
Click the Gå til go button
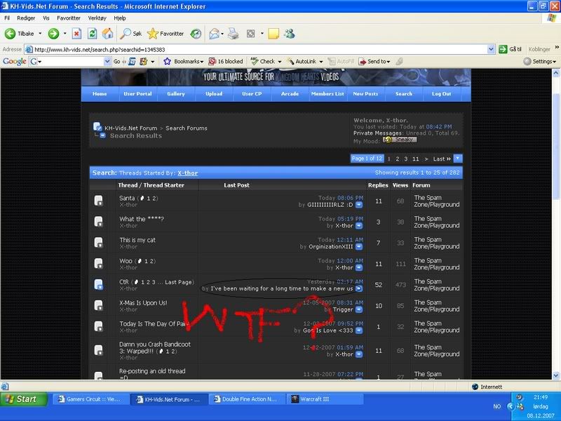[x=511, y=49]
